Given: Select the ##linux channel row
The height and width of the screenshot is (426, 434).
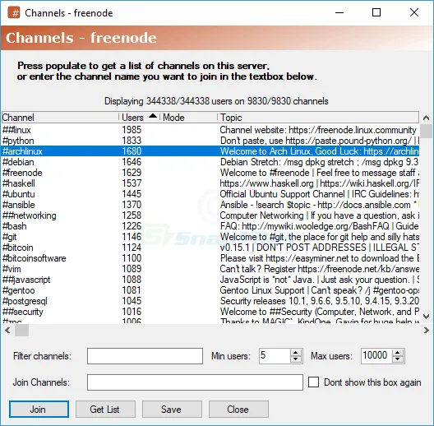Looking at the screenshot, I should [210, 130].
